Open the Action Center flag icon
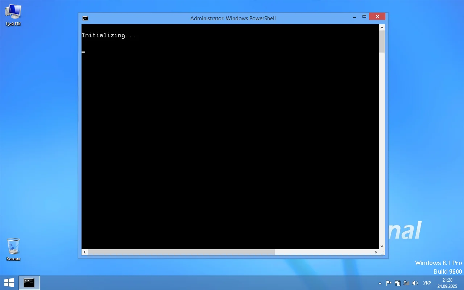The width and height of the screenshot is (464, 290). point(389,283)
